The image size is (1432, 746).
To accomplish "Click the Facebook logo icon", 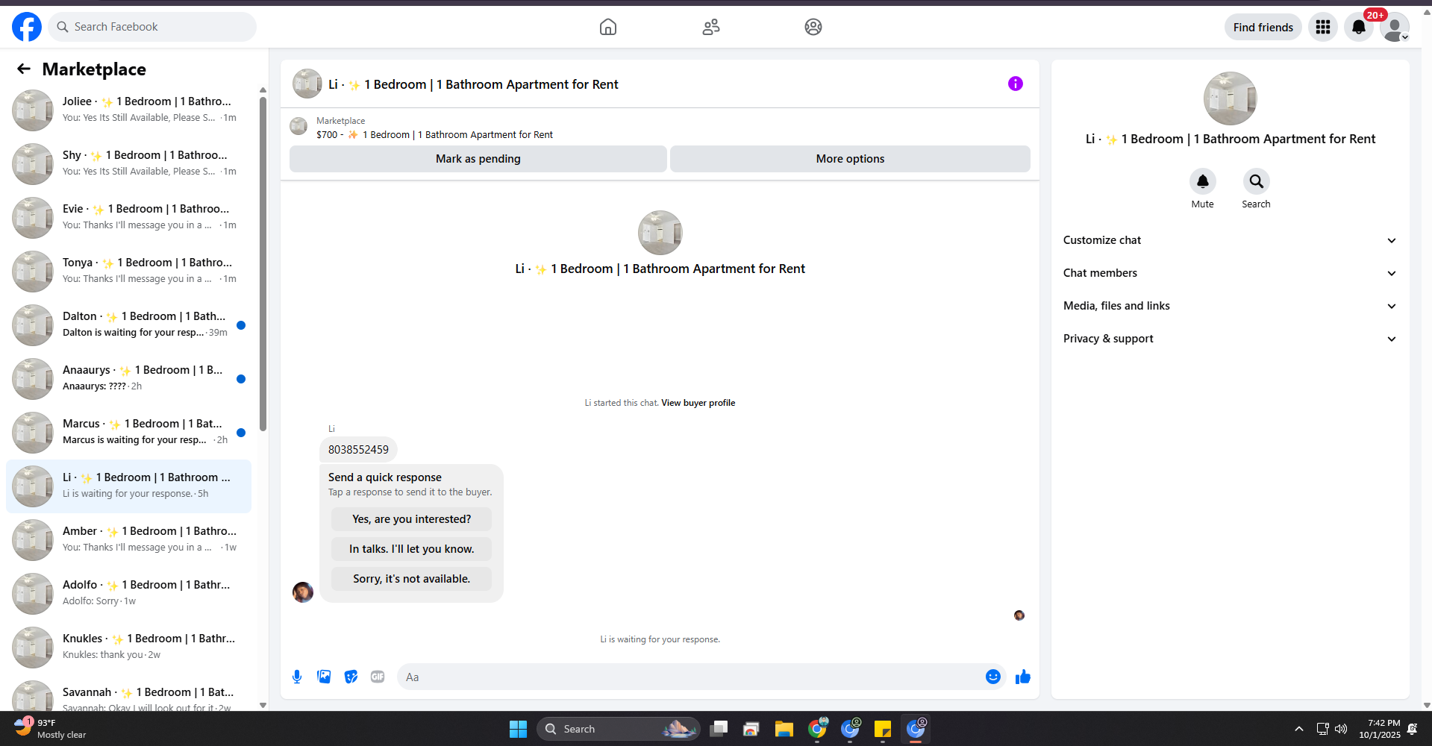I will (27, 27).
